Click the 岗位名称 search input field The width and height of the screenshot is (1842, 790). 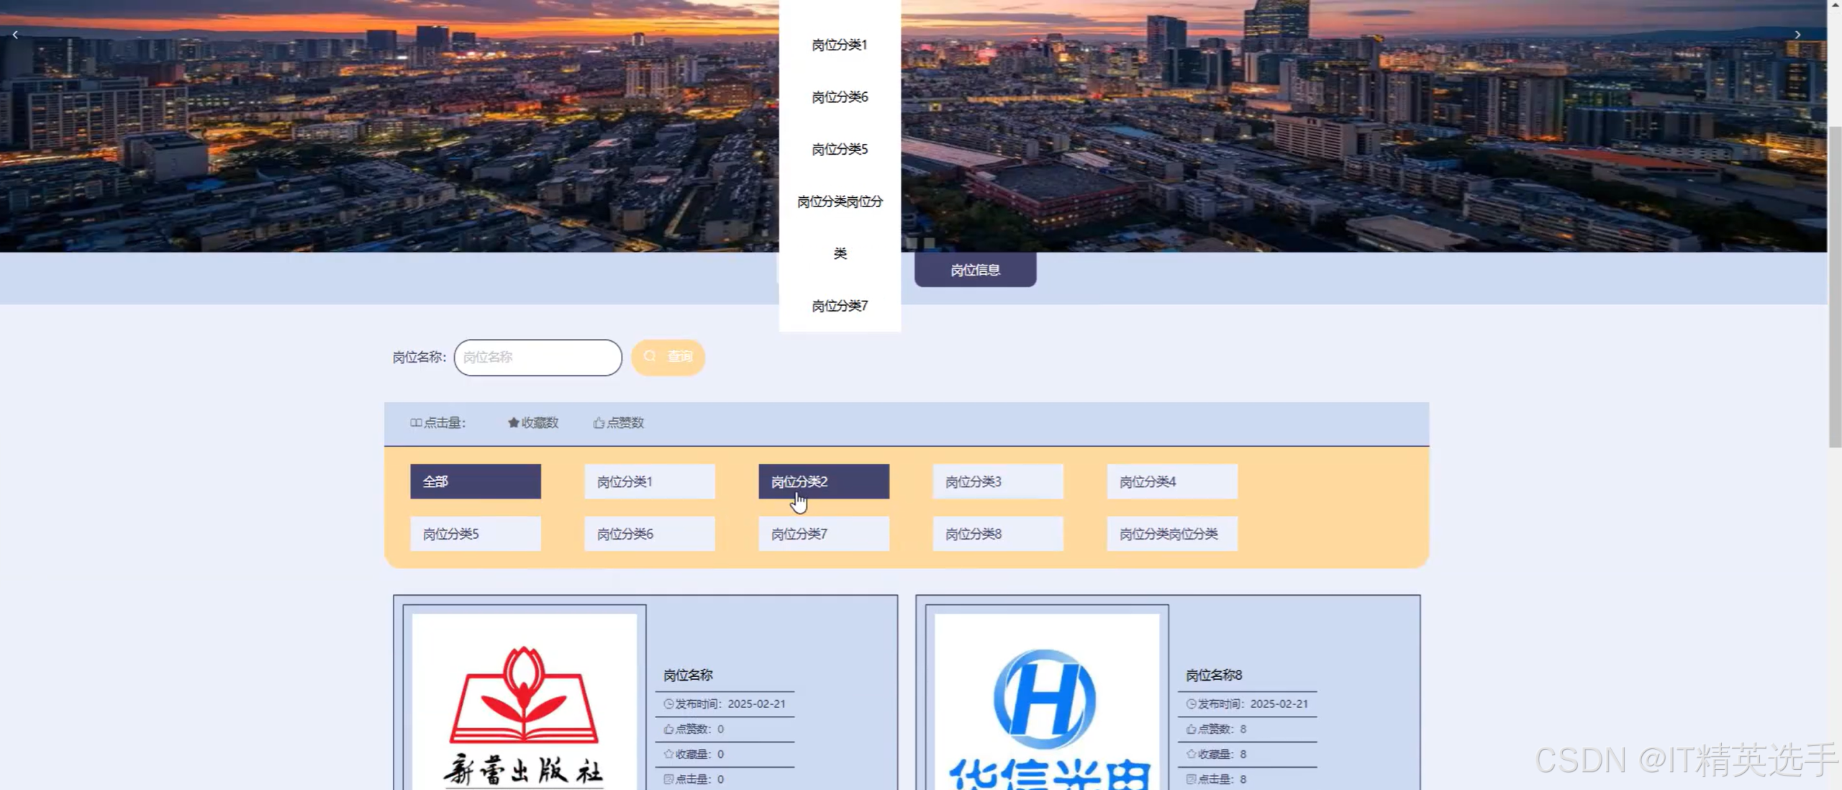click(x=537, y=357)
